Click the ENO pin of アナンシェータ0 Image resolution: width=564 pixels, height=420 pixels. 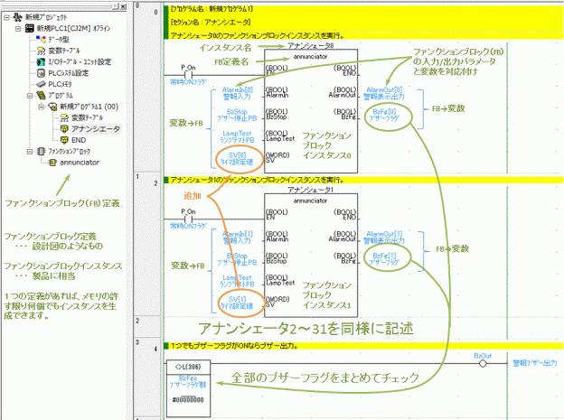coord(346,70)
